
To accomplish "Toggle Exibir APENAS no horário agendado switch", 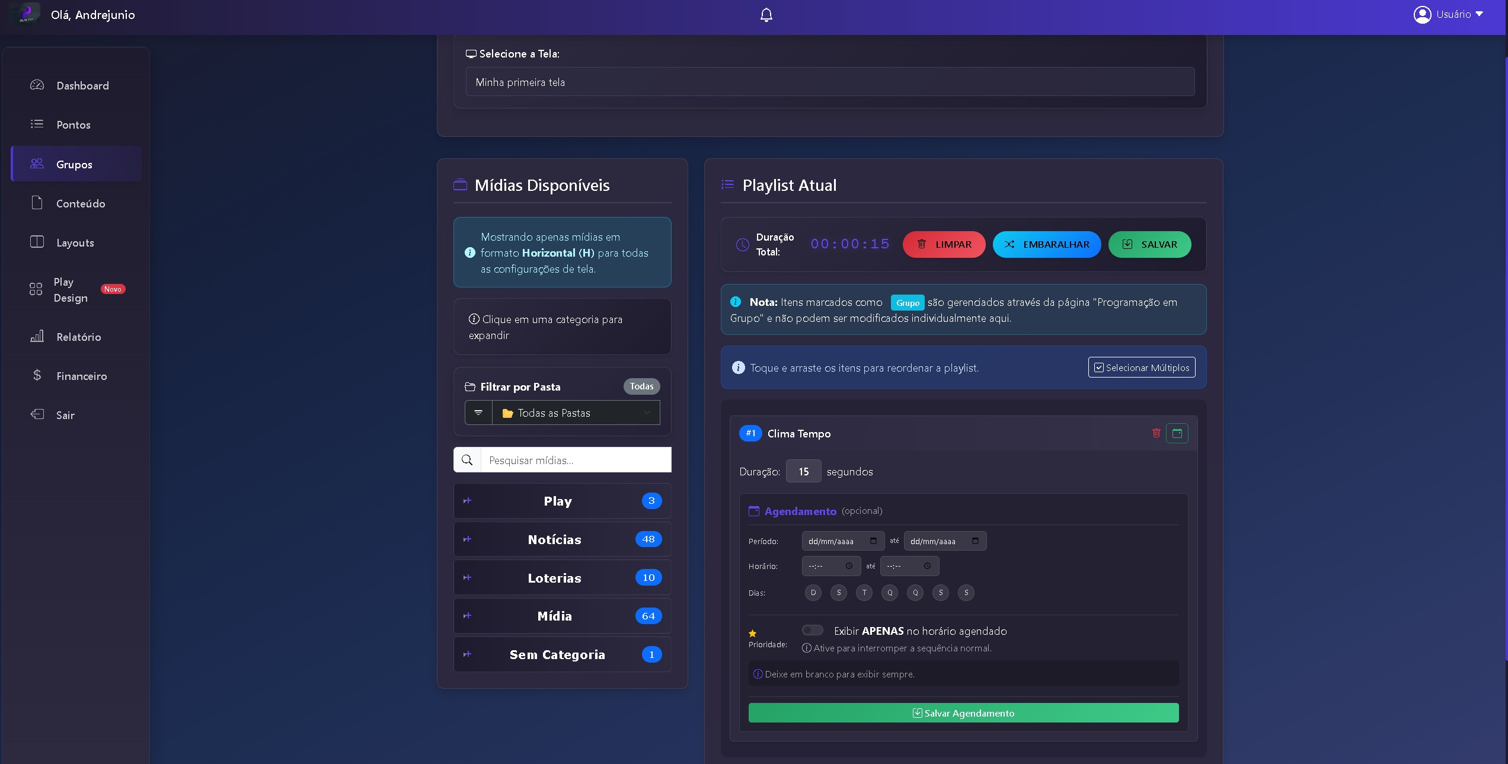I will point(812,630).
